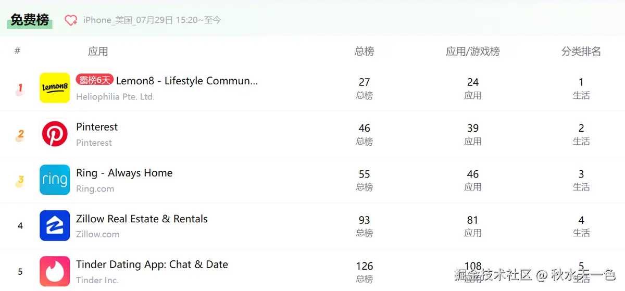625x291 pixels.
Task: Open Zillow Real Estate & Rentals link
Action: 142,219
